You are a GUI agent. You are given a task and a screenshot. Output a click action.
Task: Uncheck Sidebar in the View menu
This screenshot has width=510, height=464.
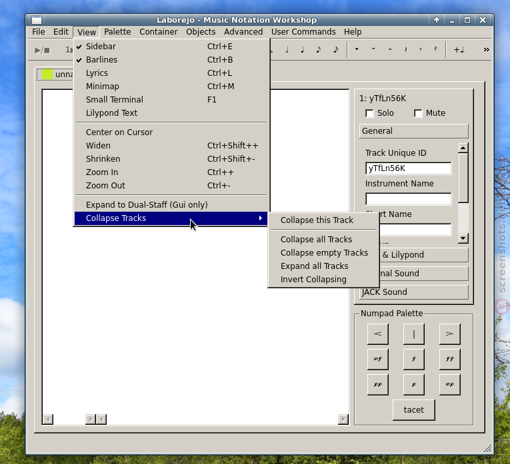pos(172,47)
